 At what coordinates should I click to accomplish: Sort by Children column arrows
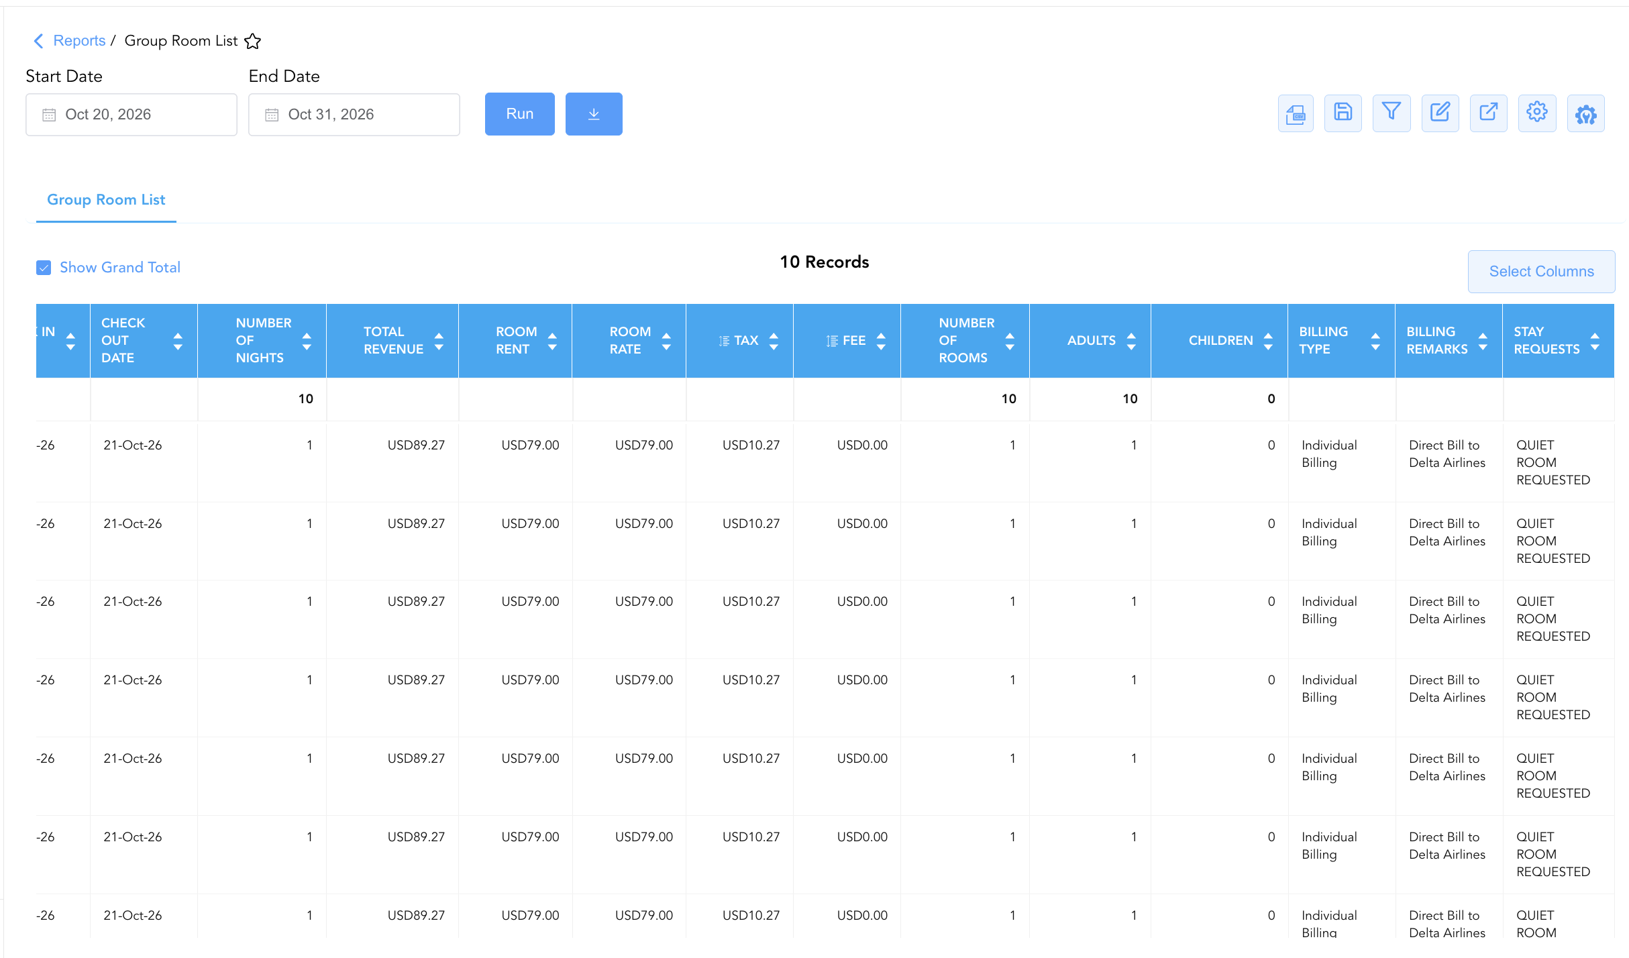[x=1268, y=341]
